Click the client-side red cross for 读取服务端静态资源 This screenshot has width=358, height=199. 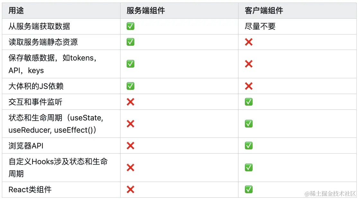click(248, 42)
